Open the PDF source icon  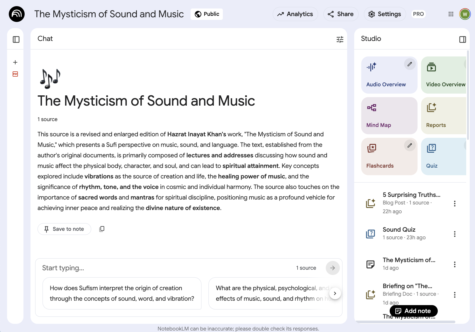[15, 74]
